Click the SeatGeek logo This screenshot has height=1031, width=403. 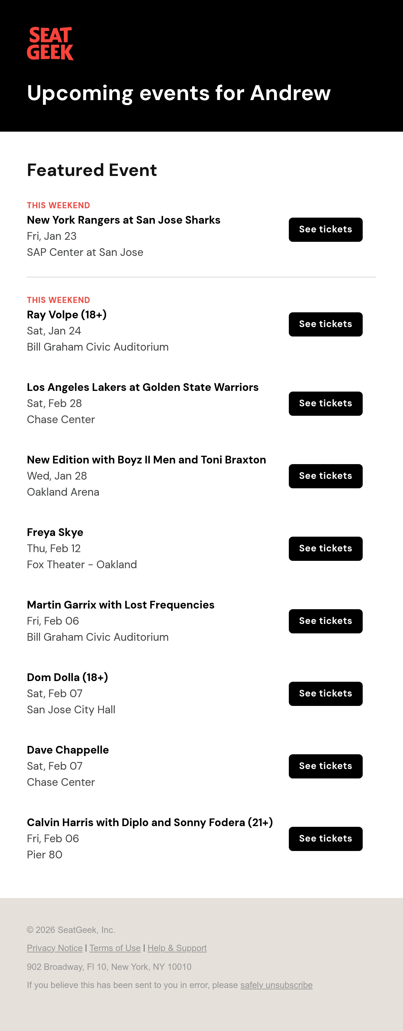click(50, 44)
